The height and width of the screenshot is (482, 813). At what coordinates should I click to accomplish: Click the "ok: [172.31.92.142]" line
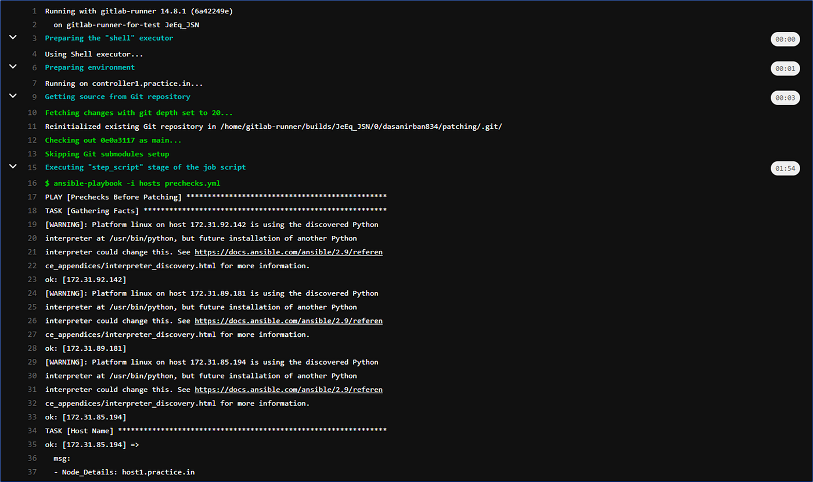coord(85,279)
